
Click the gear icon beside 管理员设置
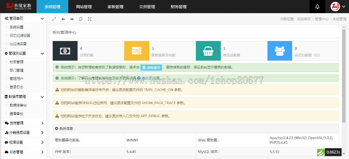[x=6, y=53]
